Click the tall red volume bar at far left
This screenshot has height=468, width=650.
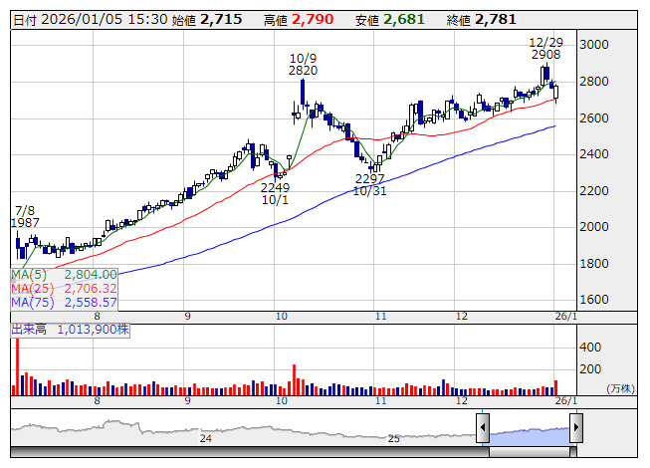click(x=16, y=366)
